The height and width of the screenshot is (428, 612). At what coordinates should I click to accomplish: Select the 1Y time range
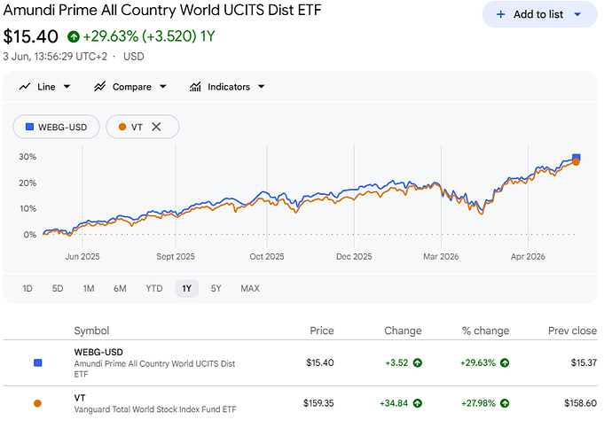186,289
